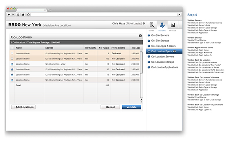Click the blue Validate button
Image resolution: width=242 pixels, height=156 pixels.
[131, 107]
